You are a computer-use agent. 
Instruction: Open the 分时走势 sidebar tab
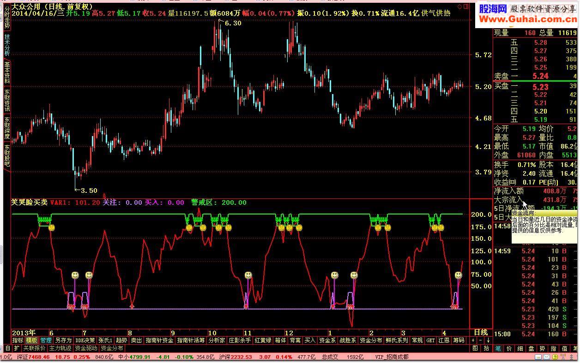[7, 17]
